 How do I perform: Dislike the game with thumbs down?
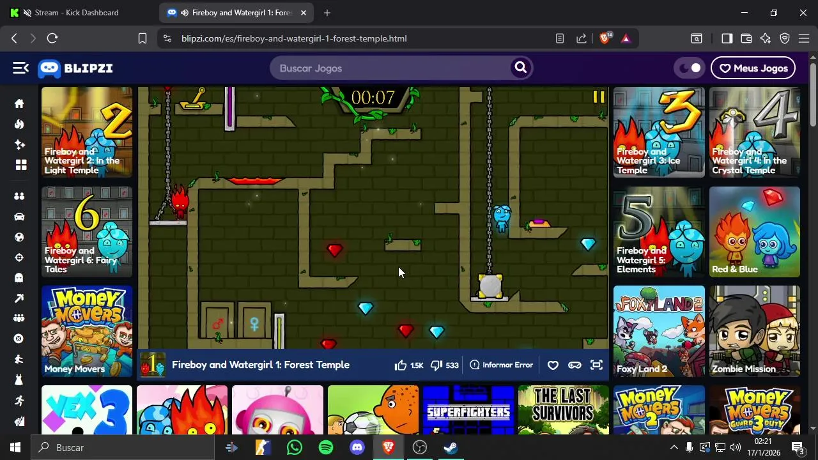click(x=436, y=365)
